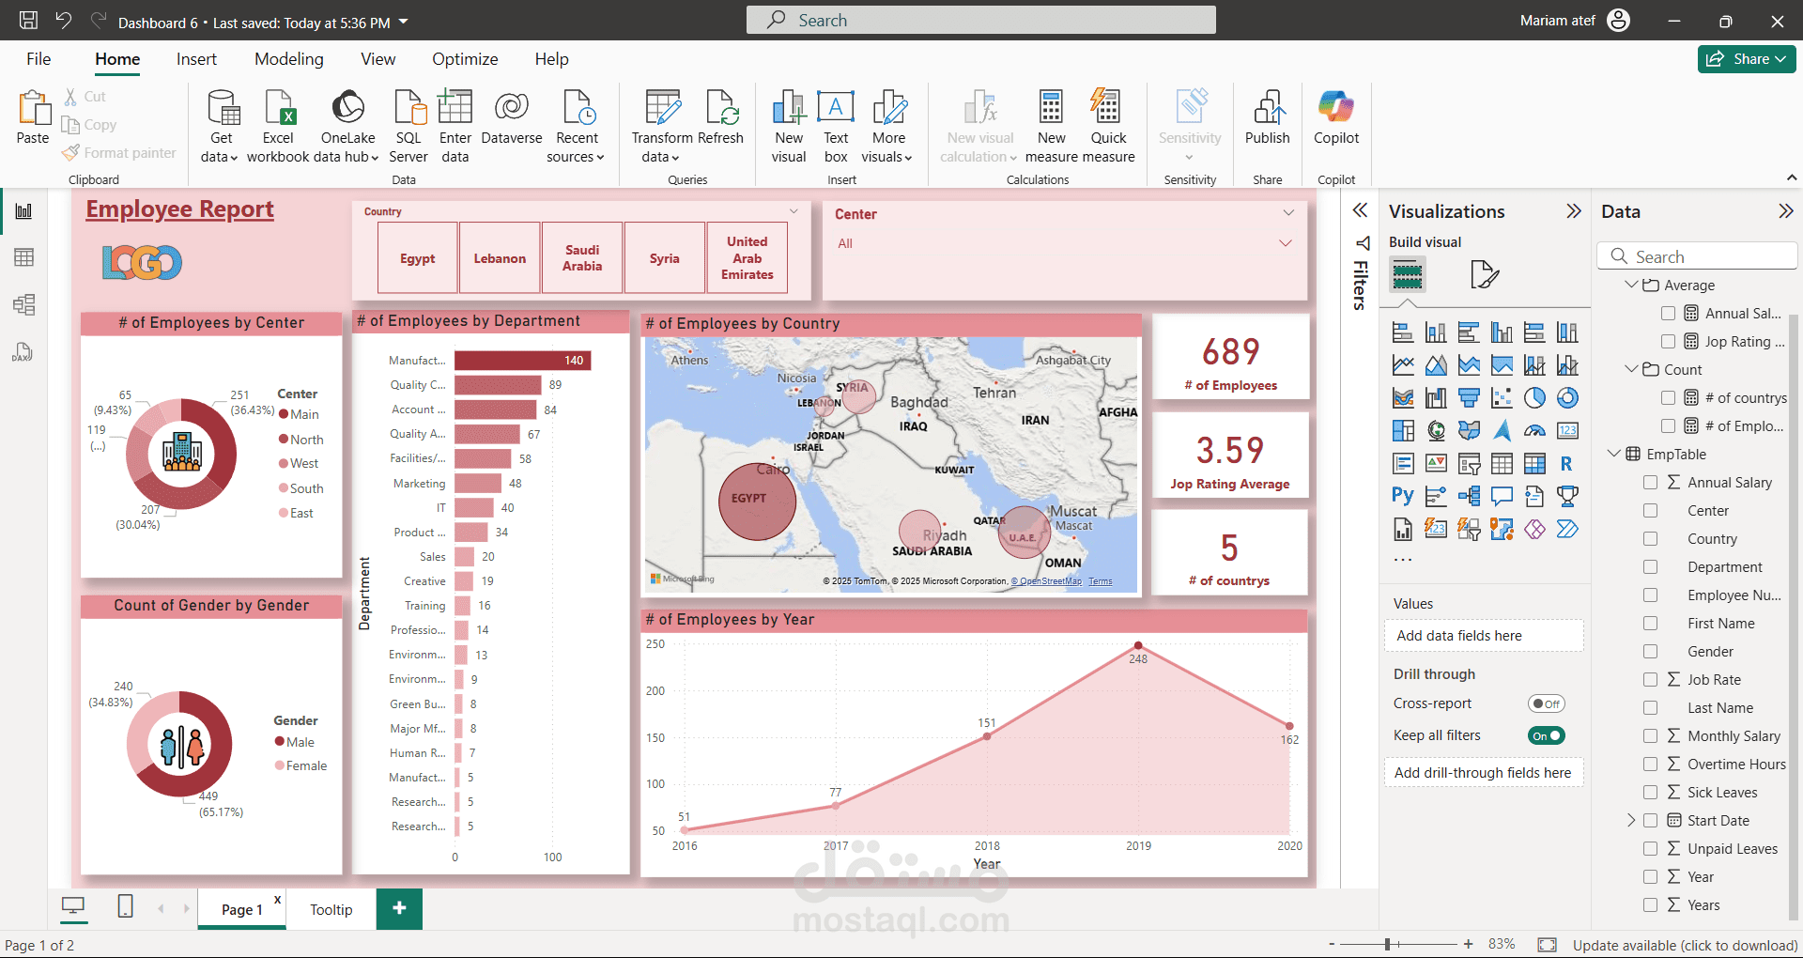Check the Overtime Hours field checkbox

(1650, 765)
